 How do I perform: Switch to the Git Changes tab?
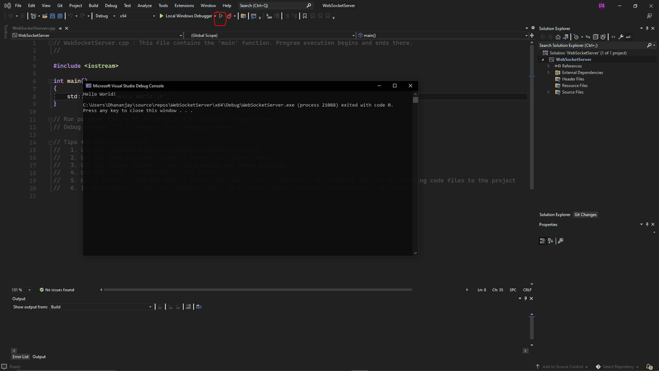coord(585,215)
